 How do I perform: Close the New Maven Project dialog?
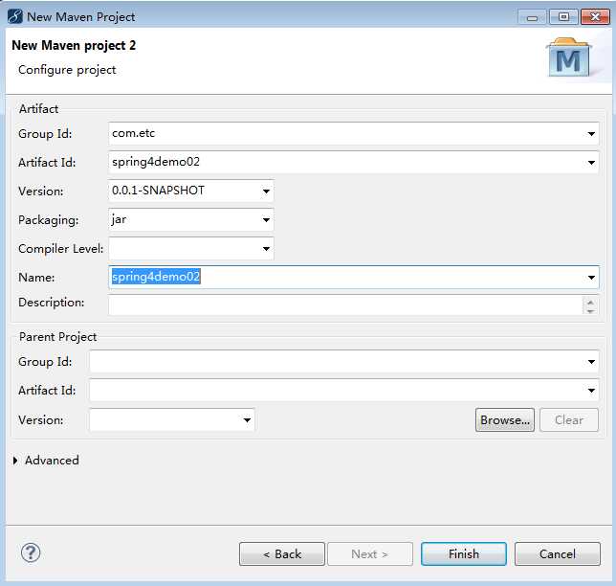click(x=595, y=17)
